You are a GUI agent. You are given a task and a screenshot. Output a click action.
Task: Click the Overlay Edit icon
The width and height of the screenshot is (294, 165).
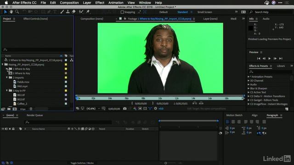pos(201,103)
